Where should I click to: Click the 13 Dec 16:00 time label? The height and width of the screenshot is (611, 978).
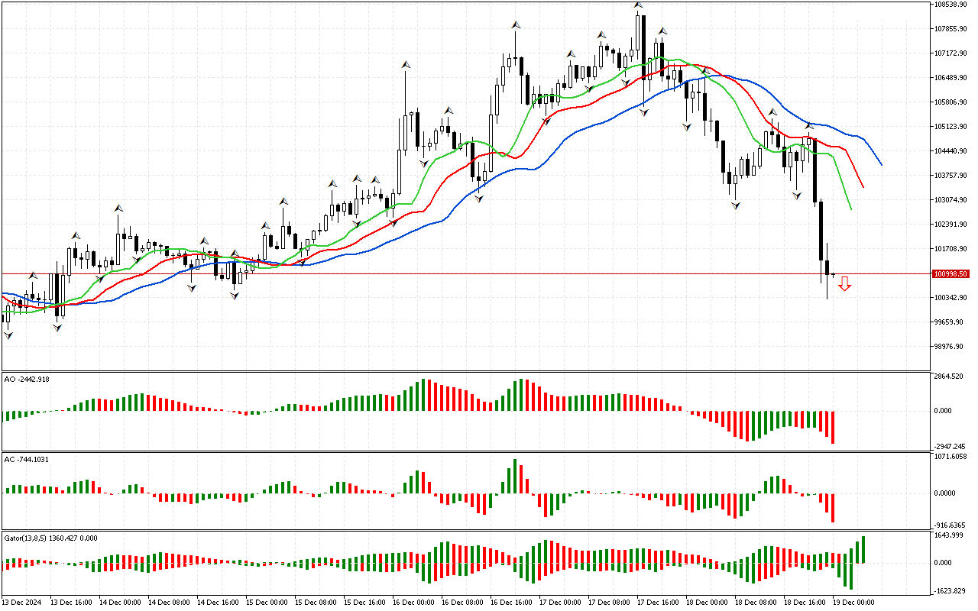[71, 602]
